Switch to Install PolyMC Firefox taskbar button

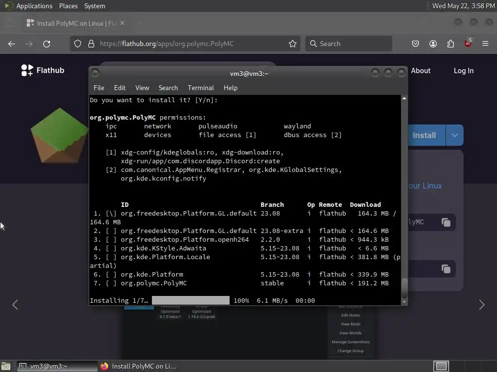point(138,366)
